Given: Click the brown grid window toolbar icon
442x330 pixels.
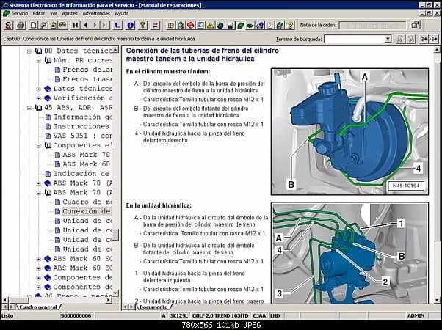Looking at the screenshot, I should click(170, 26).
